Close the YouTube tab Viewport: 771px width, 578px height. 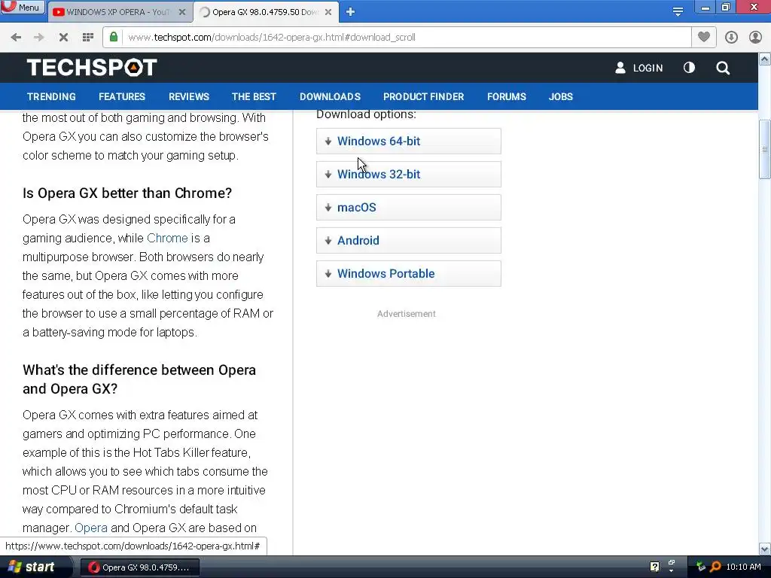click(x=182, y=12)
